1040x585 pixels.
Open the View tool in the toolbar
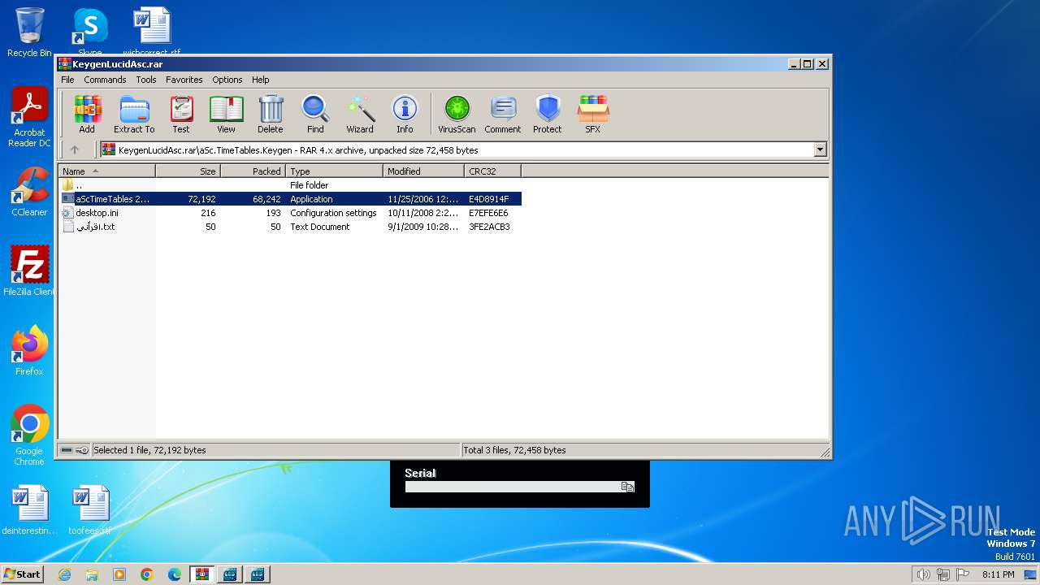click(226, 115)
